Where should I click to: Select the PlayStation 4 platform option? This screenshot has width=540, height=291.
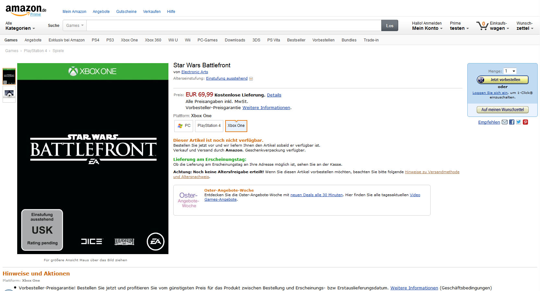[209, 126]
